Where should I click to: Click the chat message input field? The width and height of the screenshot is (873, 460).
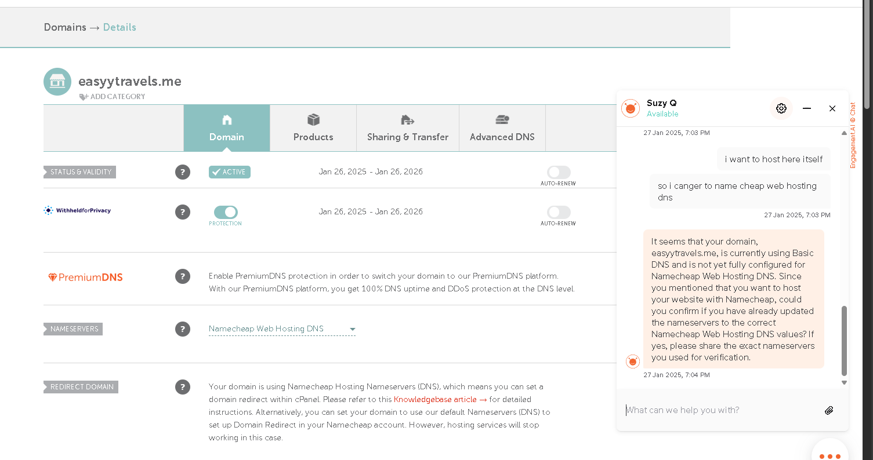(x=719, y=410)
